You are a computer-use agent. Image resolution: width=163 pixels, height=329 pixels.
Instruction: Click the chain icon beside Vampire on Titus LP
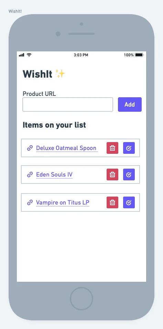point(30,202)
